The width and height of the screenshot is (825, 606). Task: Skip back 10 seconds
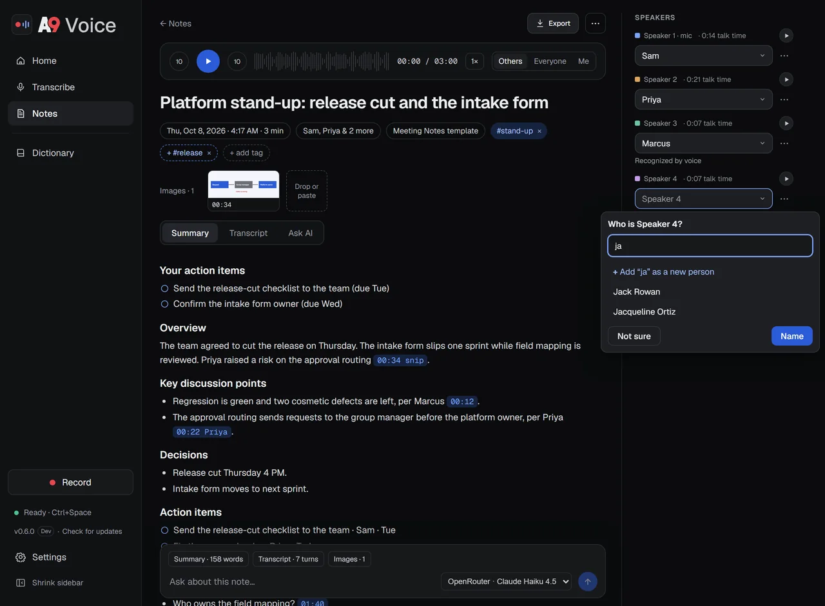179,61
